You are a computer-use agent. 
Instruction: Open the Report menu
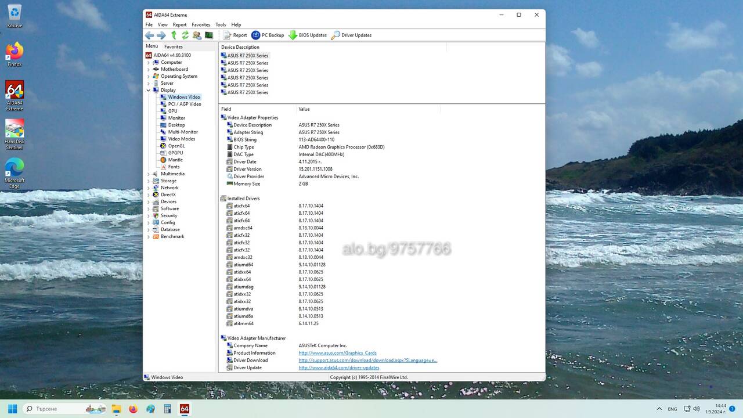click(180, 25)
